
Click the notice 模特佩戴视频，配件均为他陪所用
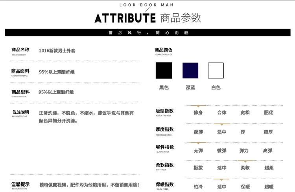[x=73, y=185]
